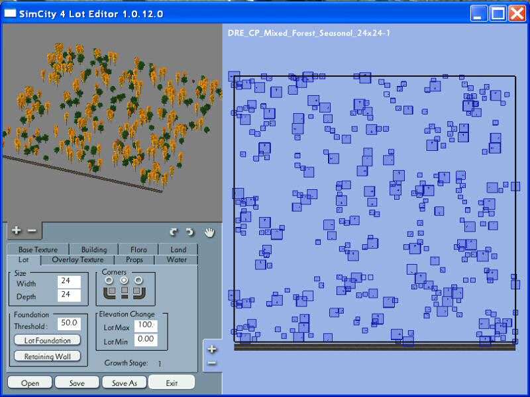This screenshot has height=397, width=530.
Task: Click the straight-edge road shape icon under Corners
Action: pyautogui.click(x=125, y=292)
